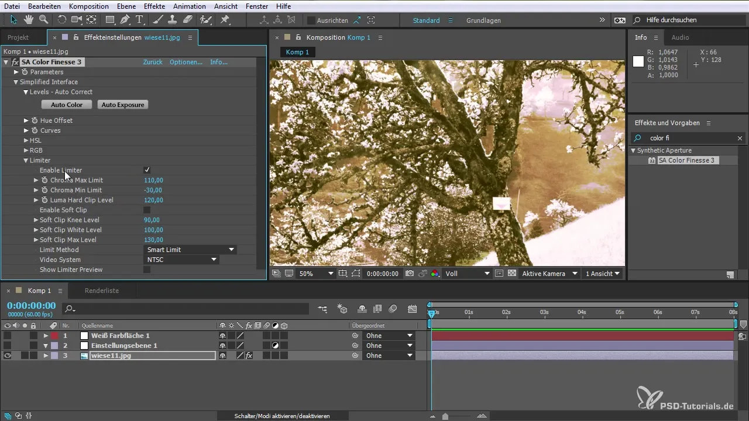Image resolution: width=749 pixels, height=421 pixels.
Task: Toggle the Ausrichten snapping checkbox
Action: (x=311, y=20)
